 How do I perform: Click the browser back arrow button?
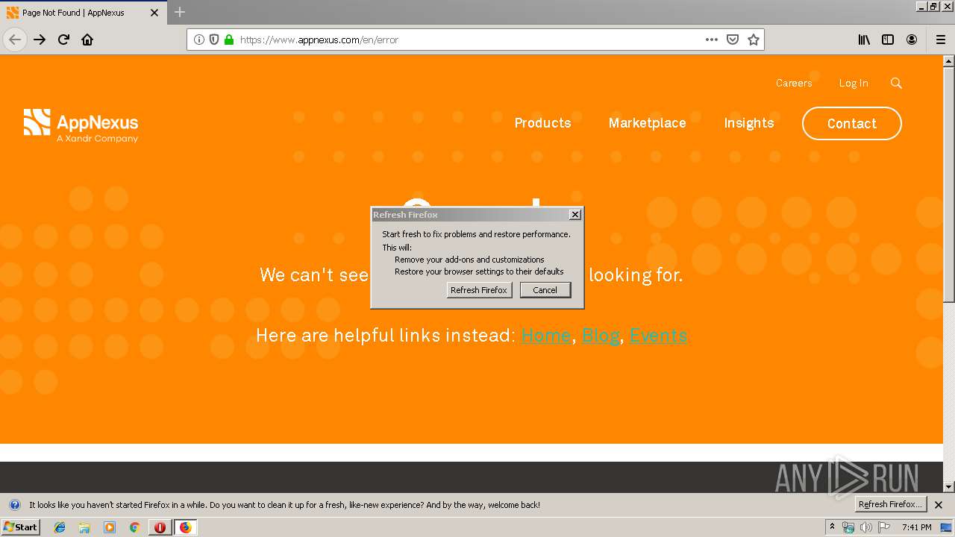click(x=15, y=40)
